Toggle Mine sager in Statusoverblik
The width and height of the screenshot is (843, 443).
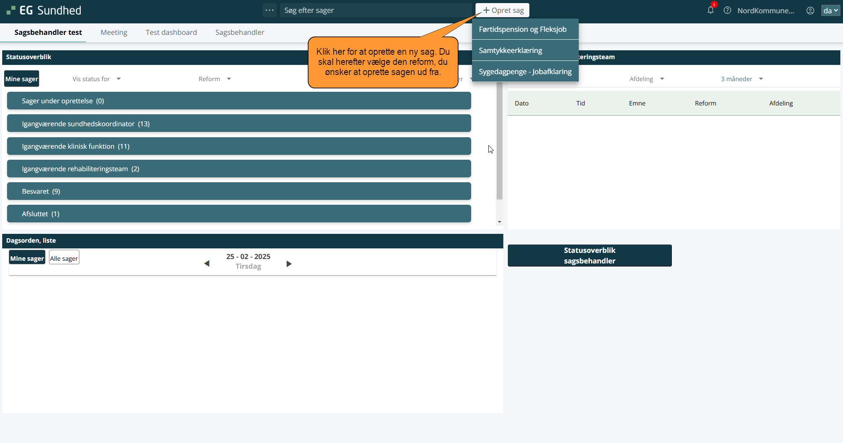22,79
